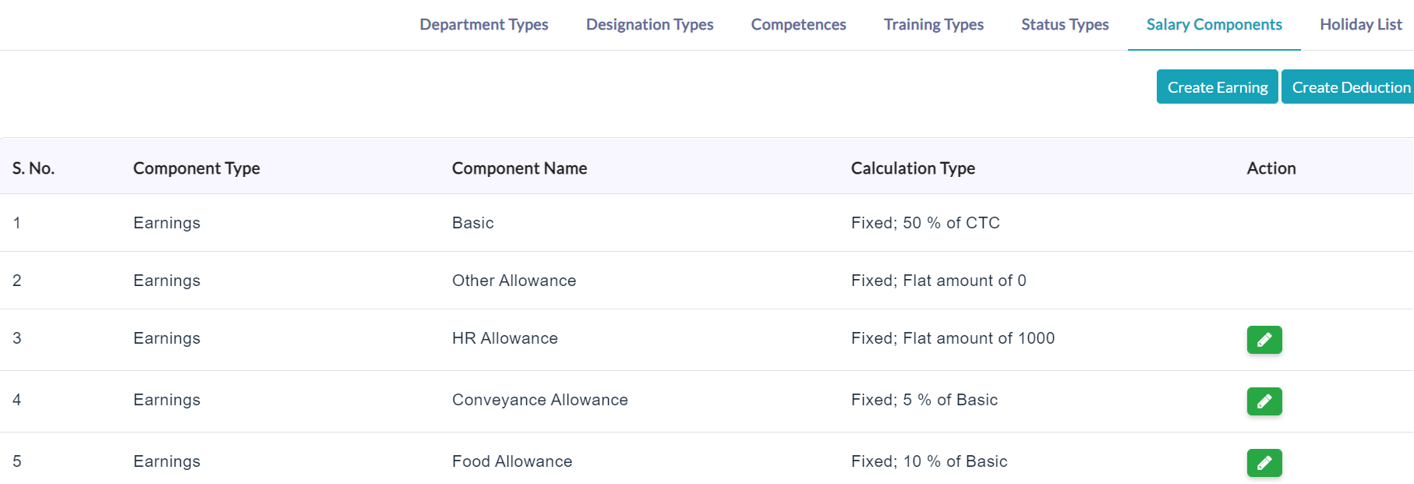Open the Department Types tab
1414x484 pixels.
click(x=484, y=25)
